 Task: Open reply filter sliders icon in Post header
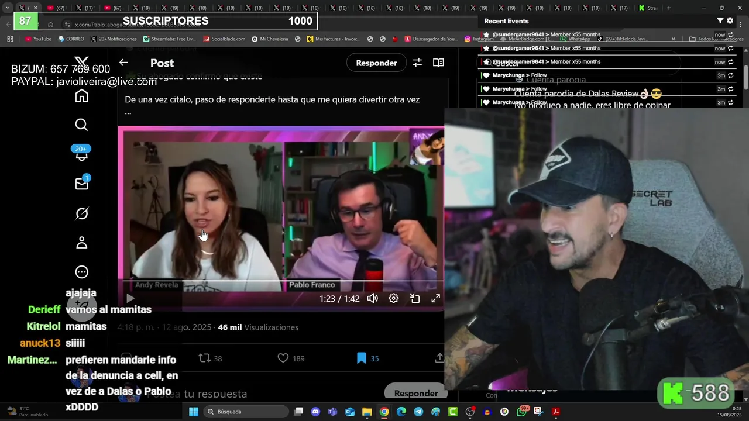pyautogui.click(x=417, y=63)
